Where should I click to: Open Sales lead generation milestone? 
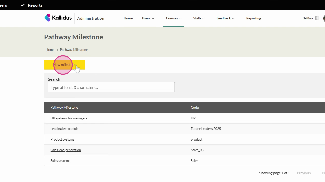point(66,150)
